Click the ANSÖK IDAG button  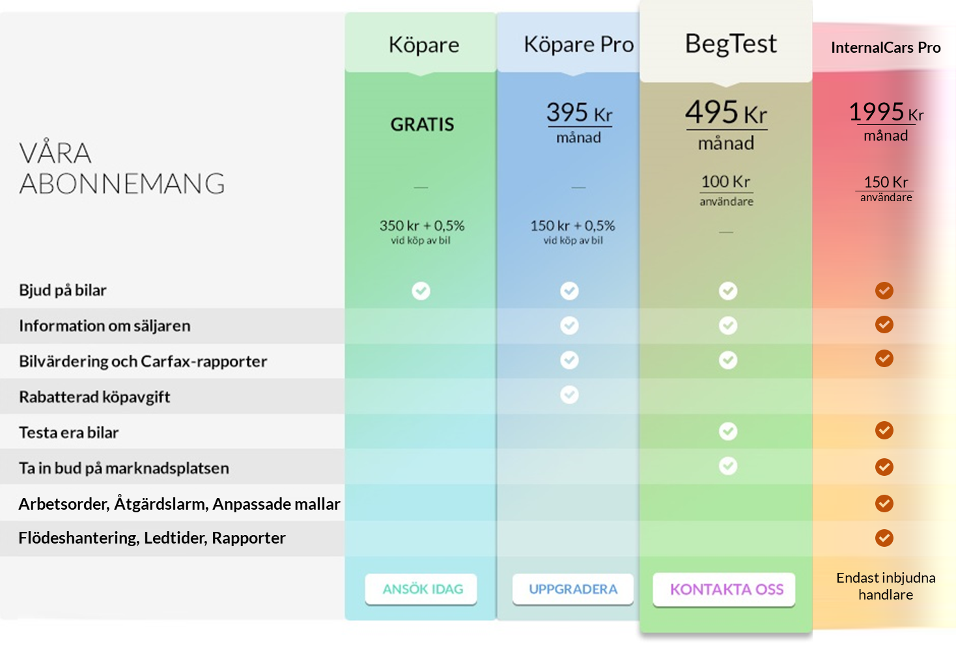coord(421,589)
